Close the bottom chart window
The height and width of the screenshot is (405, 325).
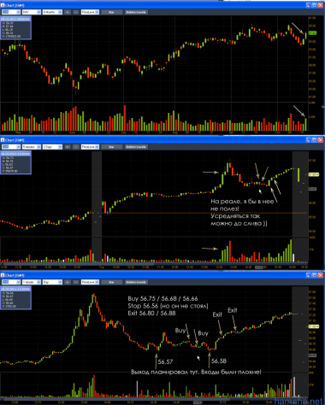(321, 275)
